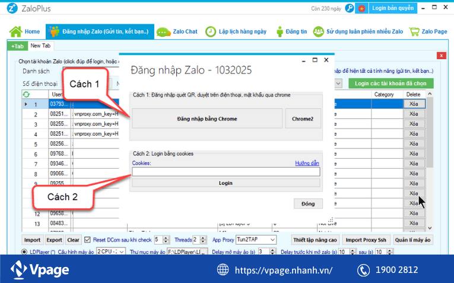The image size is (454, 283).
Task: Click Xóa button for row 2
Action: (x=414, y=114)
